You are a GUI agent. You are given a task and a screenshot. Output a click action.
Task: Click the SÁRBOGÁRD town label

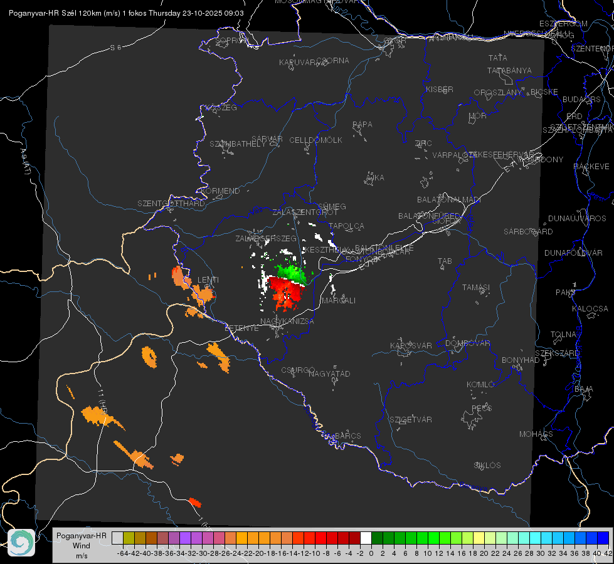(x=528, y=232)
